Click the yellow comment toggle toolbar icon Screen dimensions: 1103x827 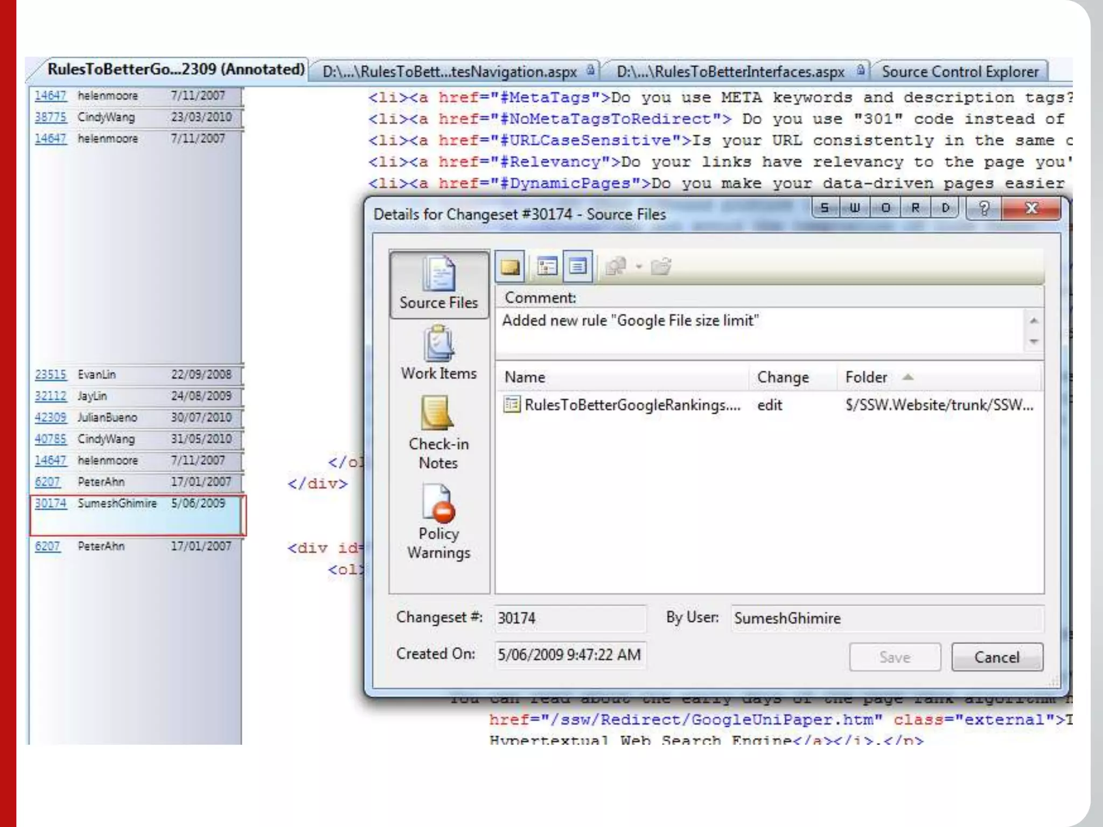coord(509,267)
